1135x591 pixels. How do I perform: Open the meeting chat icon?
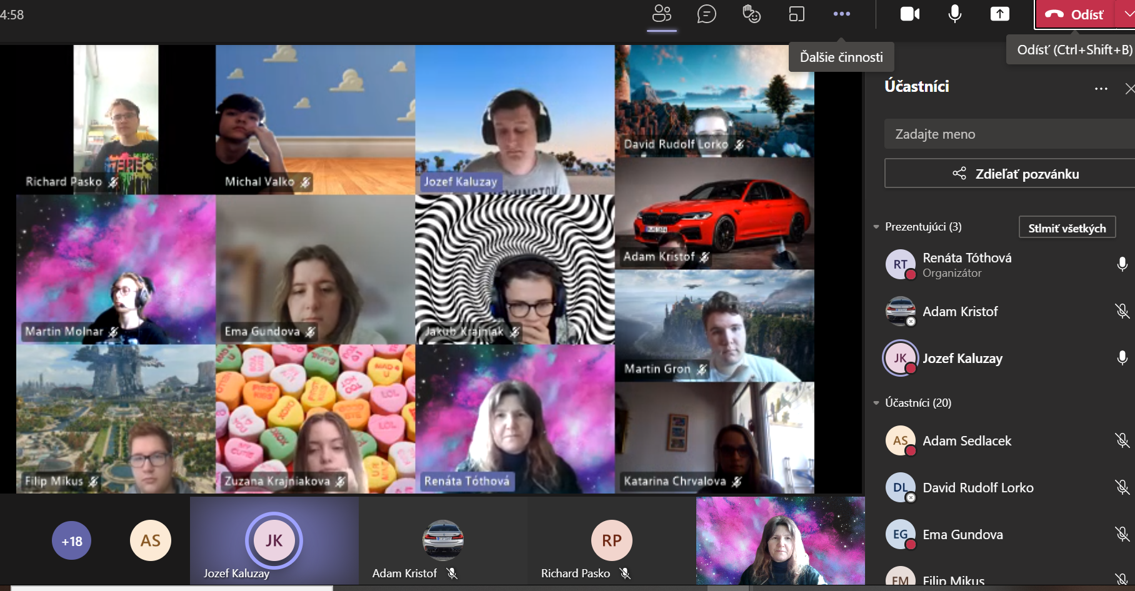click(706, 14)
